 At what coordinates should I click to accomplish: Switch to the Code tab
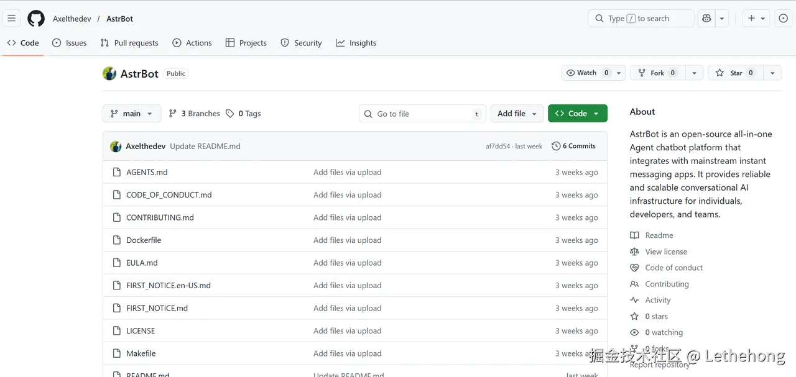23,43
